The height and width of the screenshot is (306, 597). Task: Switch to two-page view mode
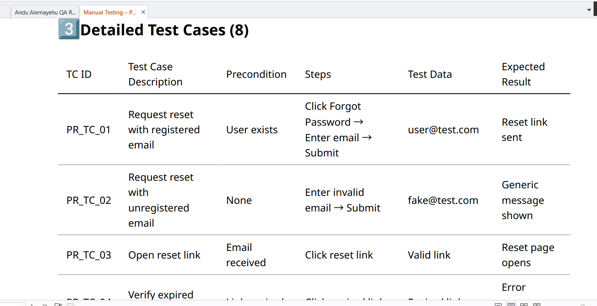524,304
